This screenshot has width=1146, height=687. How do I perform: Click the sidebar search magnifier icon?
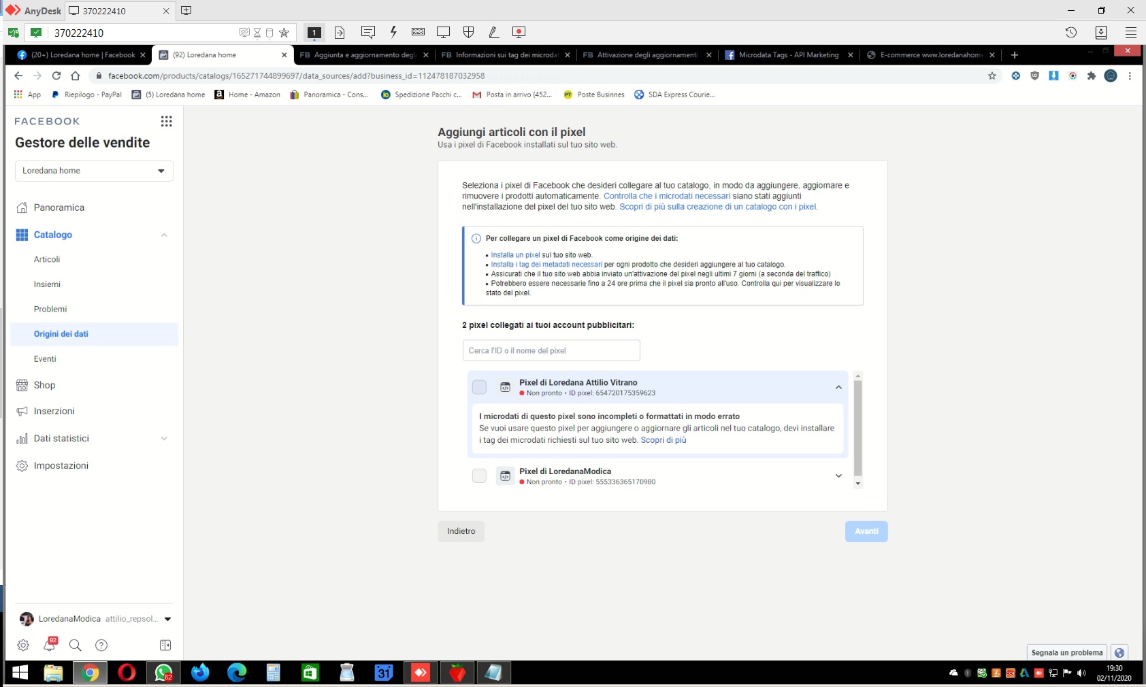[76, 645]
